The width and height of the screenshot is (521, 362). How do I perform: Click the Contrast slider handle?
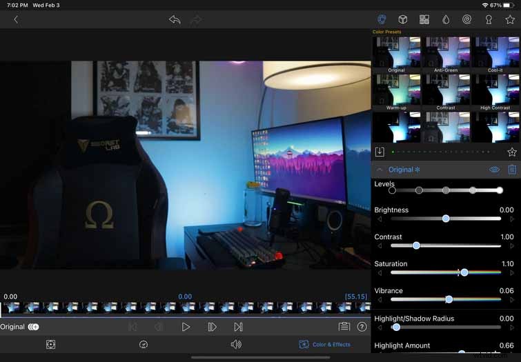tap(416, 245)
